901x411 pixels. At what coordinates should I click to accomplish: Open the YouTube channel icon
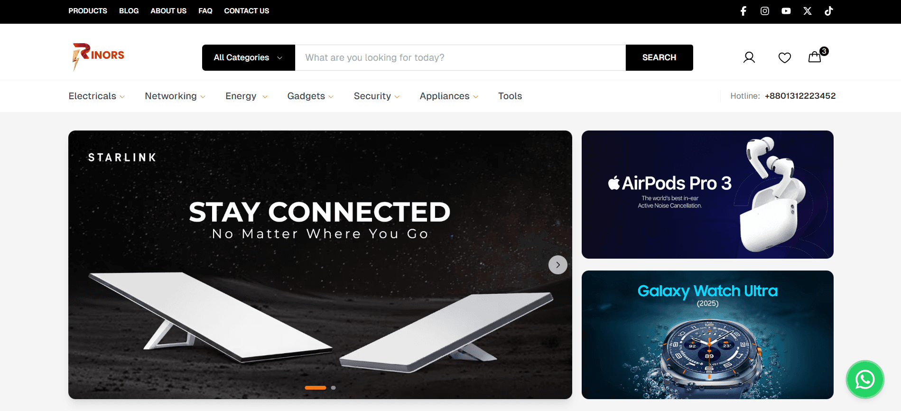coord(786,11)
